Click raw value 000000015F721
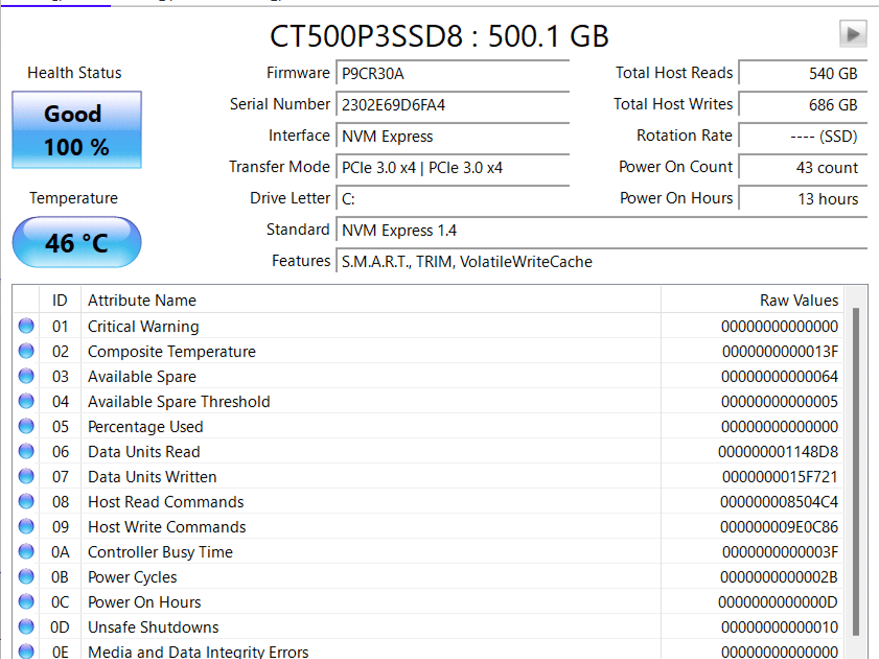Image resolution: width=879 pixels, height=659 pixels. pos(780,477)
